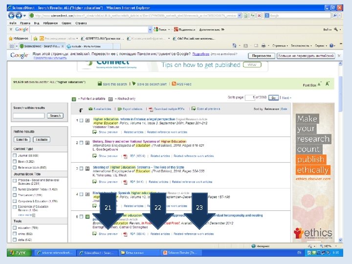Check The Lancet journal filter
Image resolution: width=352 pixels, height=264 pixels.
[15, 195]
